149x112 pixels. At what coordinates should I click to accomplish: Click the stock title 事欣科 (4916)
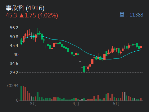coord(25,8)
